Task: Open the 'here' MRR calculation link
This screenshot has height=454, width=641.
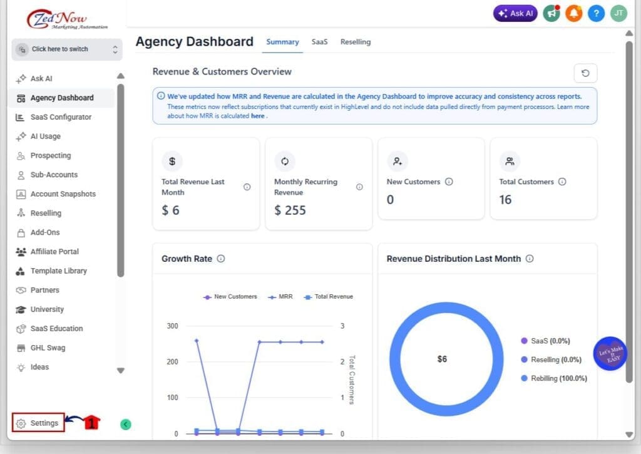Action: (257, 116)
